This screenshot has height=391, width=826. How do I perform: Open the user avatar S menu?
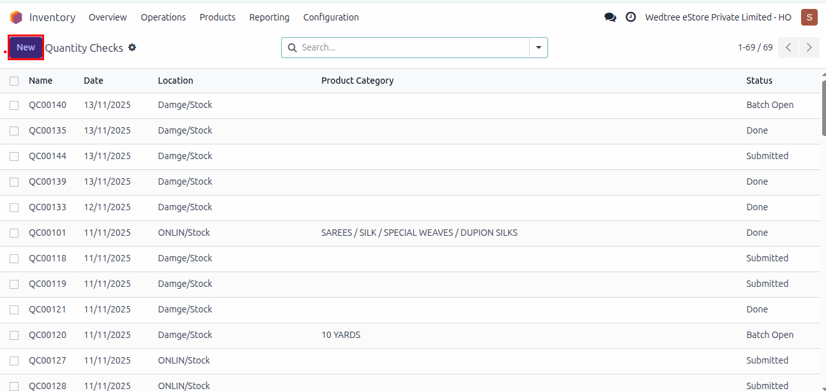click(x=809, y=17)
